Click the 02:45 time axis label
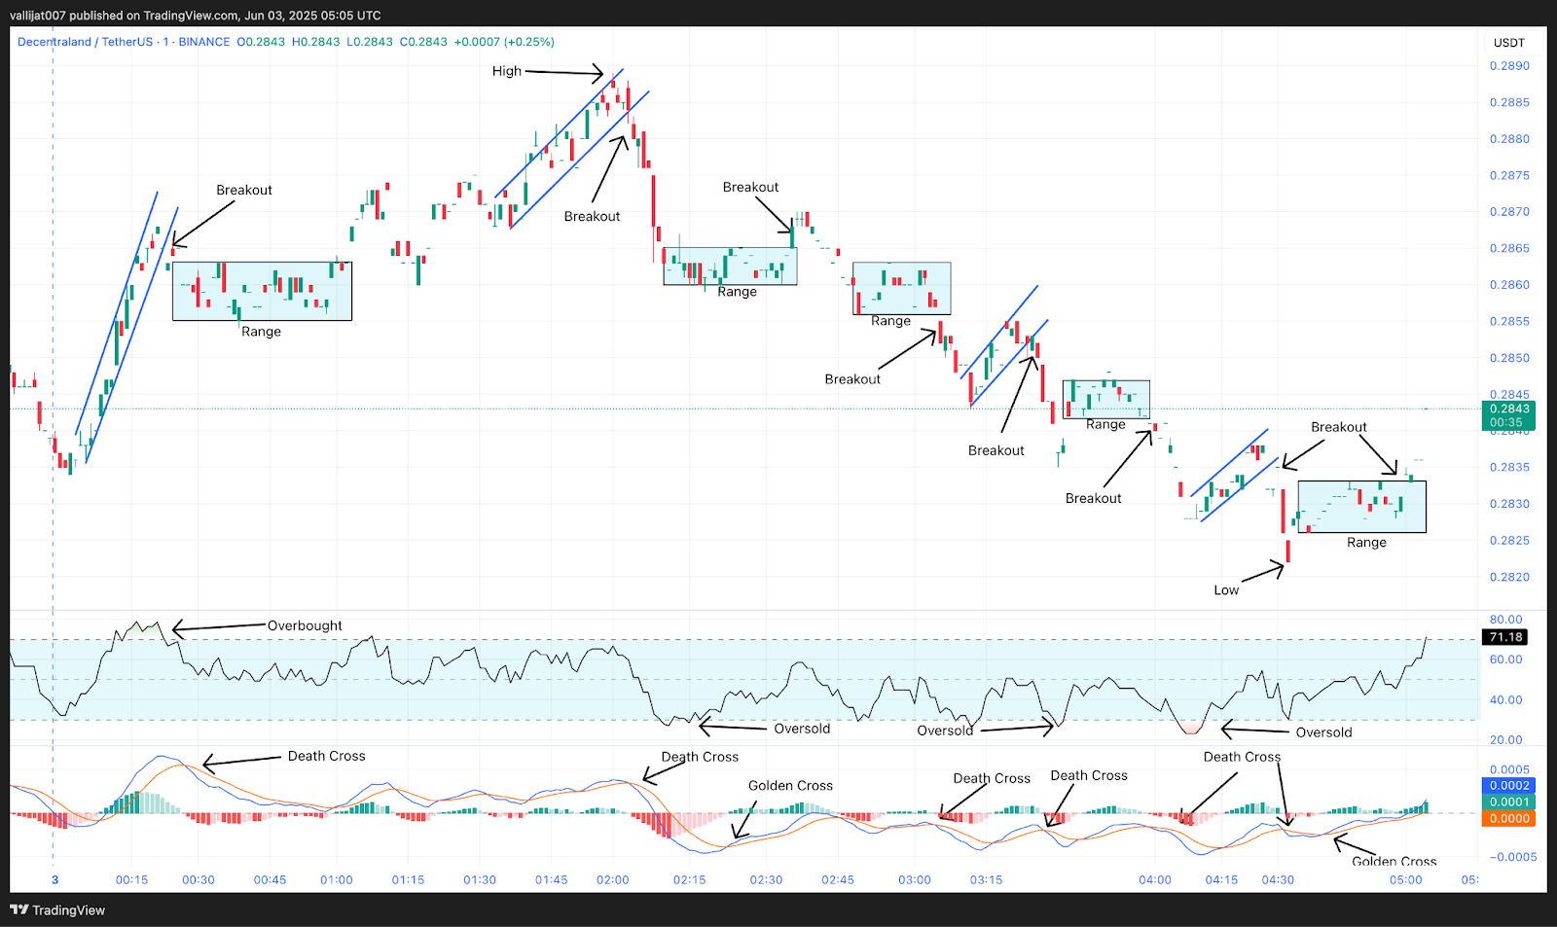This screenshot has height=927, width=1557. pyautogui.click(x=838, y=880)
